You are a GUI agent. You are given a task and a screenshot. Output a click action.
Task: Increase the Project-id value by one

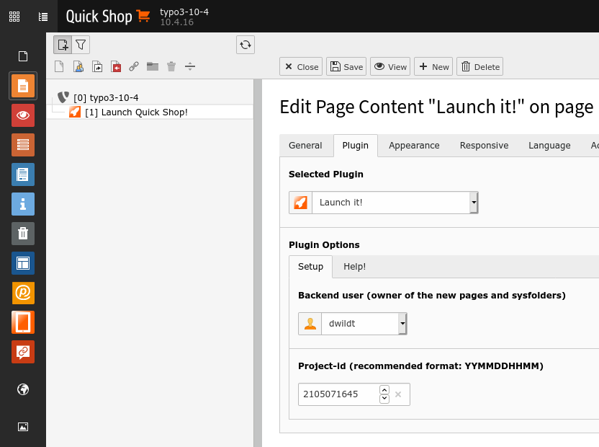[384, 389]
